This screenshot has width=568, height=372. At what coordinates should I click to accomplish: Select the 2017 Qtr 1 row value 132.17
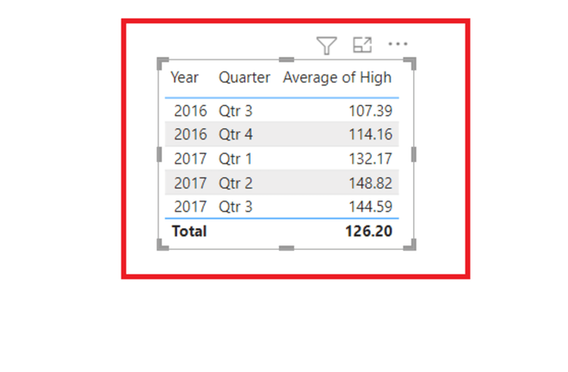[x=370, y=158]
